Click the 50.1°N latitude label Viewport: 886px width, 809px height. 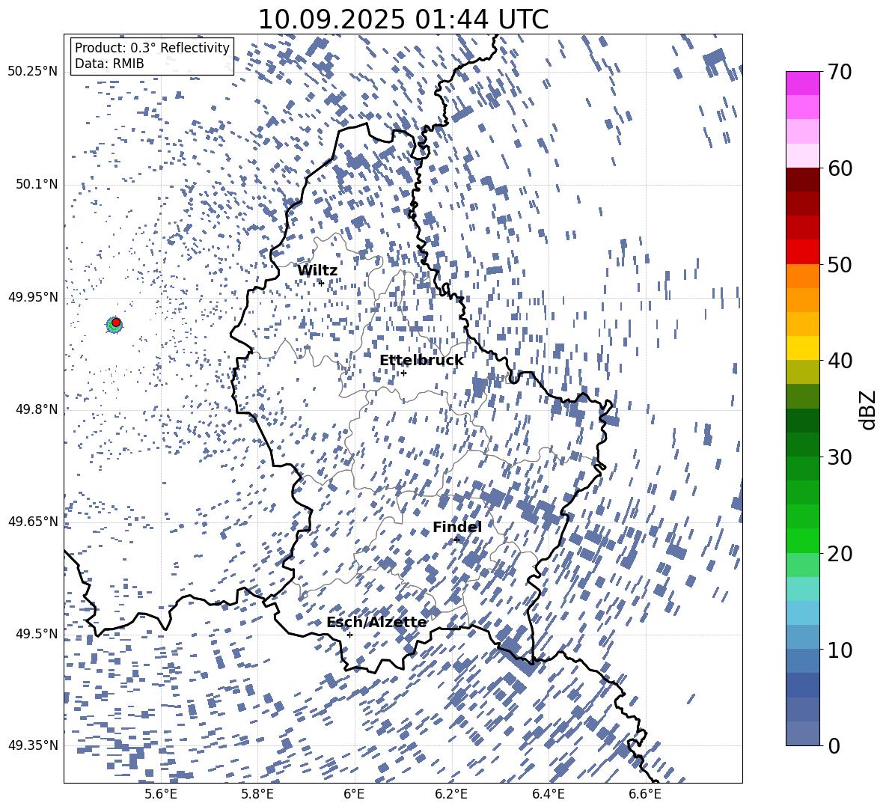pos(37,184)
